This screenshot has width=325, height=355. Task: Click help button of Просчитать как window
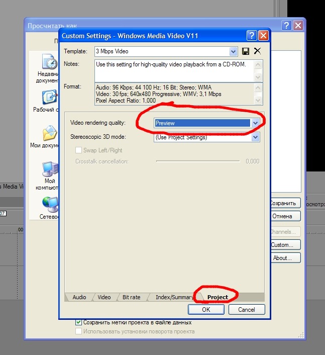point(286,25)
